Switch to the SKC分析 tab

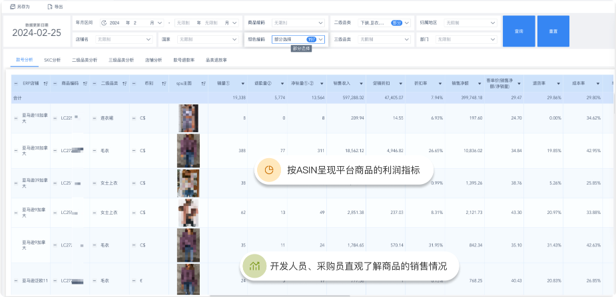[52, 60]
